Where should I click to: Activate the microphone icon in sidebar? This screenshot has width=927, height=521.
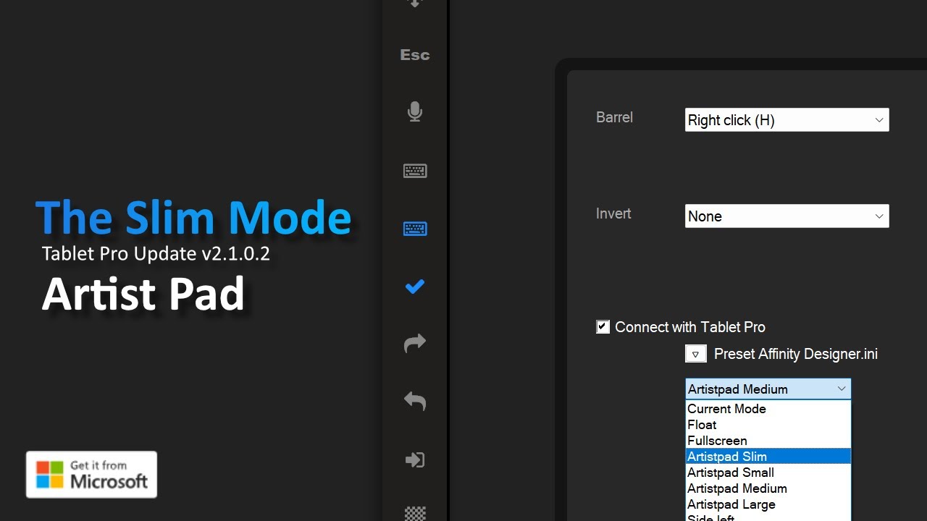415,112
